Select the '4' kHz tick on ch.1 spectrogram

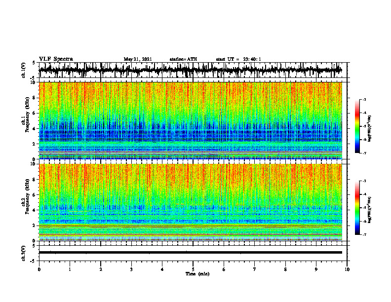coord(35,129)
